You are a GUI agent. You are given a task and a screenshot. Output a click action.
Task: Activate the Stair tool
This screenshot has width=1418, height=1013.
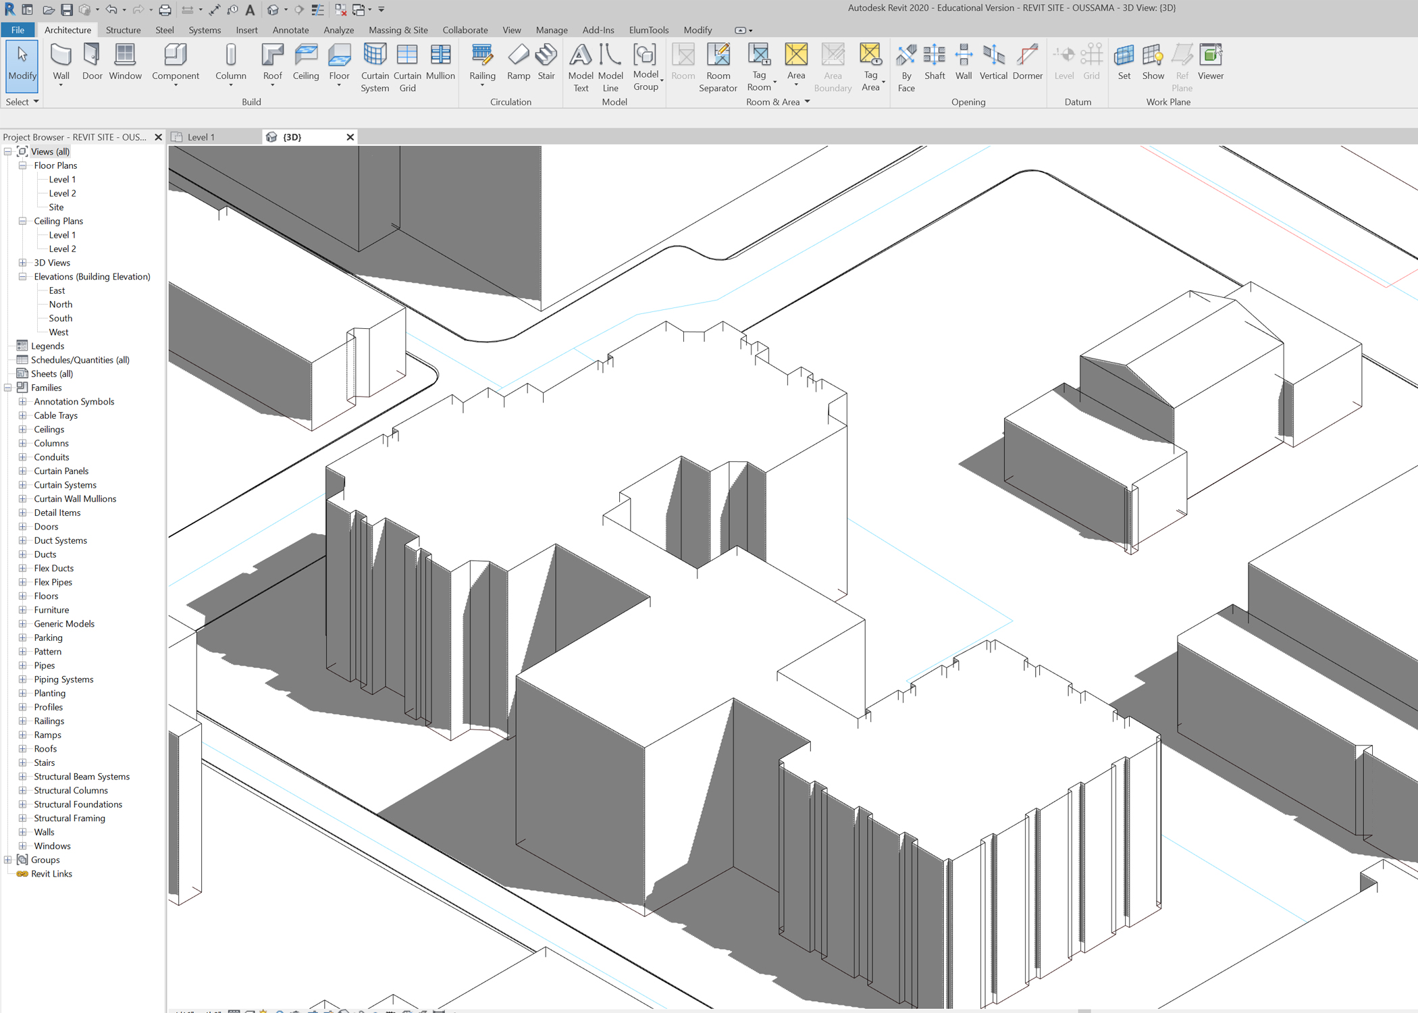(x=546, y=64)
